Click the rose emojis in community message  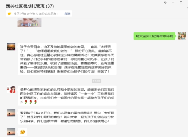(x=31, y=102)
